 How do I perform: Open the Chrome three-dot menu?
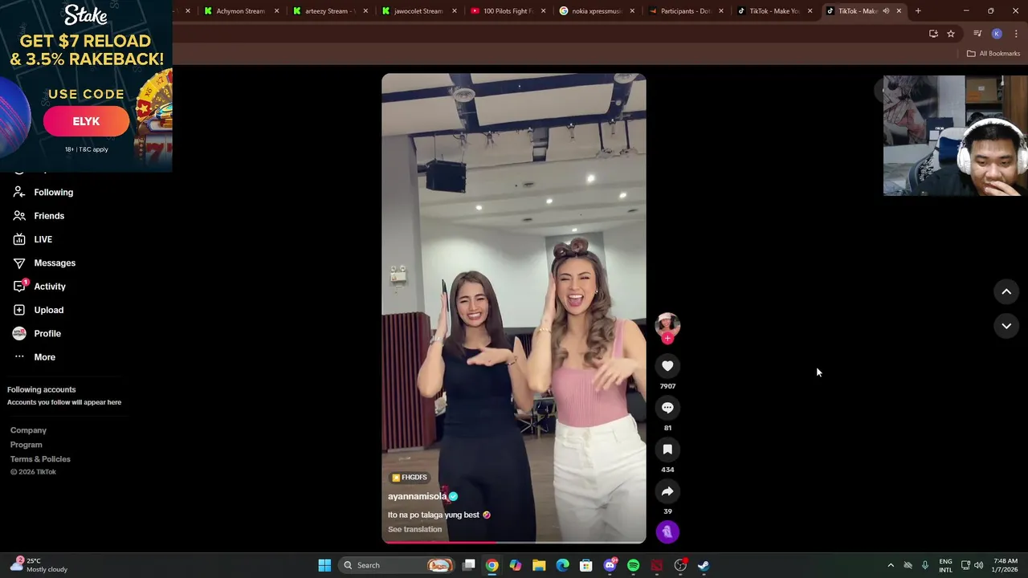pyautogui.click(x=1016, y=34)
